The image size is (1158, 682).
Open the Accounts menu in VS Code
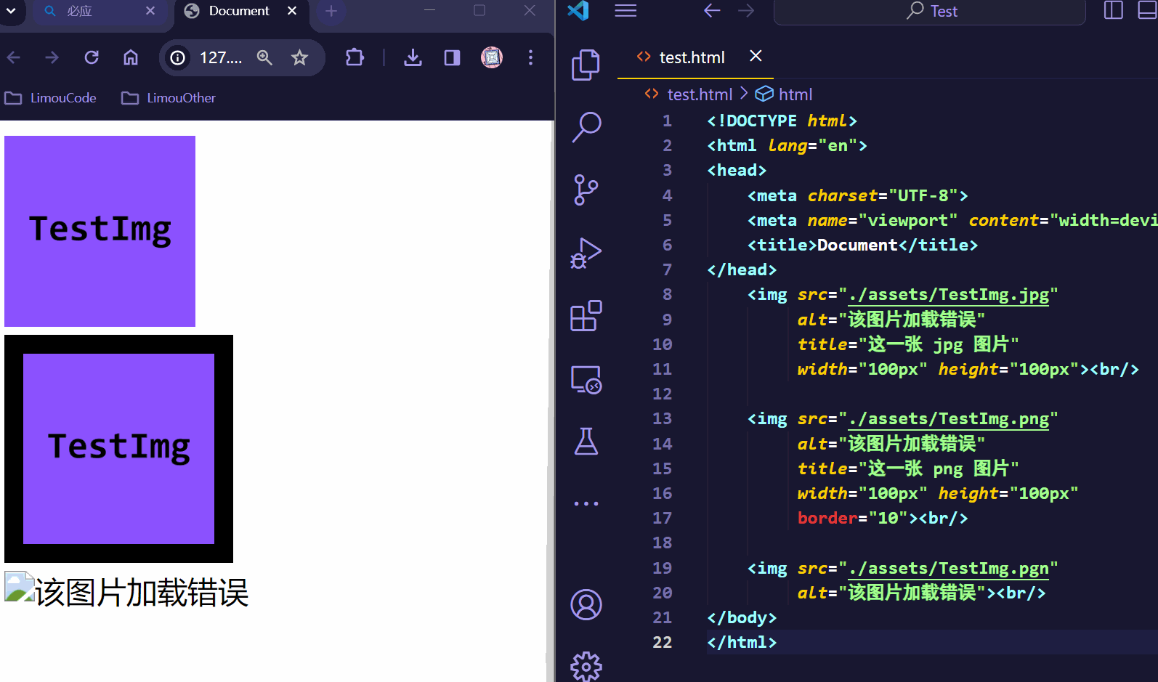click(x=586, y=604)
